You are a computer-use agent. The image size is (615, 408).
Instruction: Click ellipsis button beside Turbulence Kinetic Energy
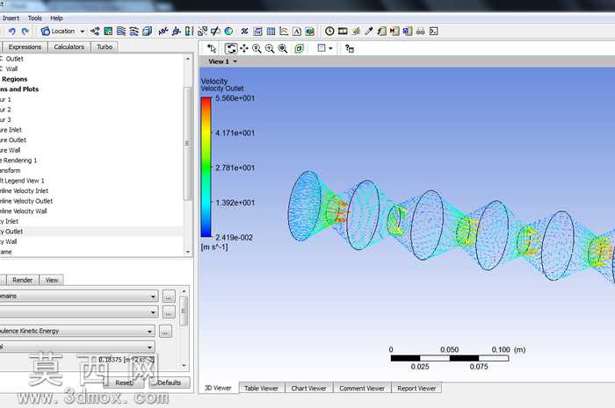click(x=165, y=332)
